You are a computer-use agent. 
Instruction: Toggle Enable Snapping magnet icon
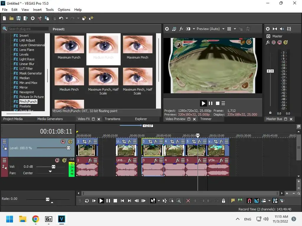249,201
